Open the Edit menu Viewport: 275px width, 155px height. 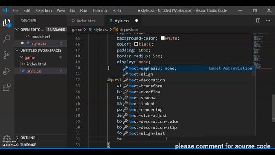click(x=27, y=10)
